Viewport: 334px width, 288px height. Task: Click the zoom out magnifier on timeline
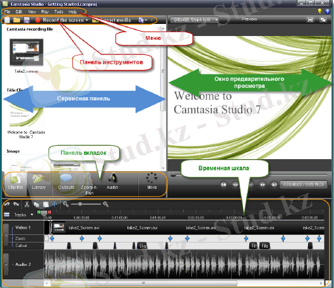pyautogui.click(x=66, y=204)
